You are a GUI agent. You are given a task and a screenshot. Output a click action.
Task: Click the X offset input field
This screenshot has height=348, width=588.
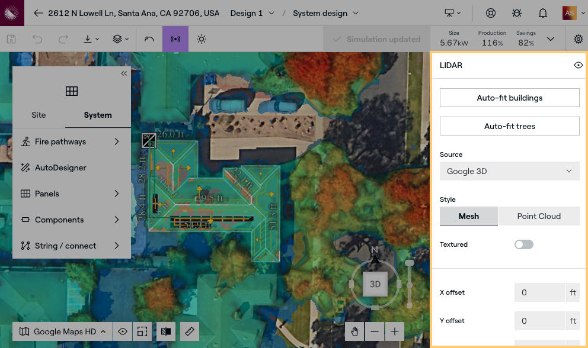pos(540,292)
